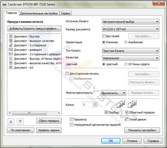This screenshot has width=167, height=148.
Task: Click 'По умолчанию' button
Action: [20, 130]
